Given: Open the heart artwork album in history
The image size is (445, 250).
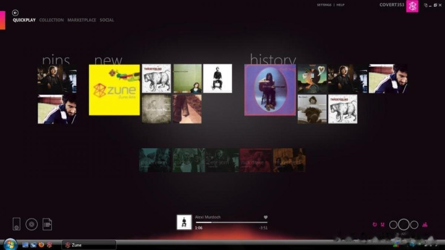Looking at the screenshot, I should [312, 78].
